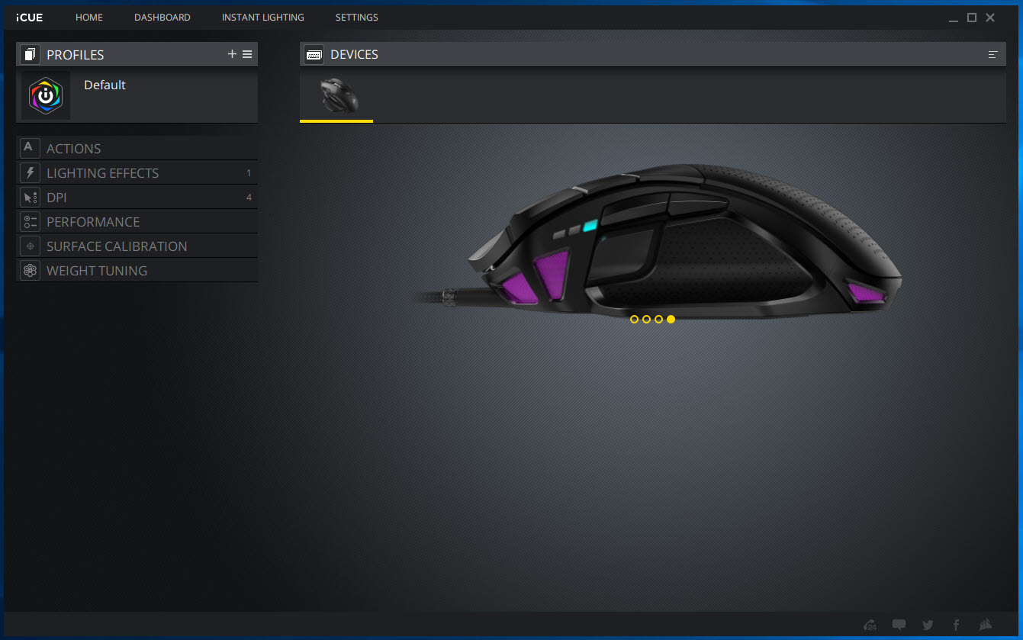1023x640 pixels.
Task: Expand the PERFORMANCE section
Action: tap(137, 221)
